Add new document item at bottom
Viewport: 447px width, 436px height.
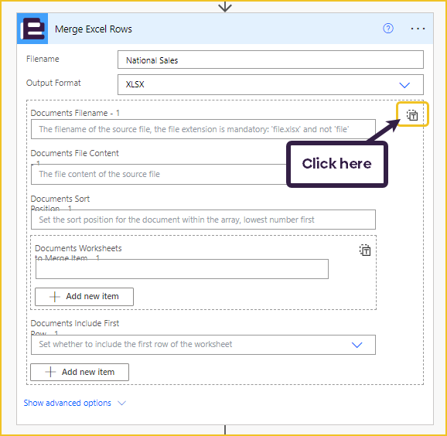[80, 372]
